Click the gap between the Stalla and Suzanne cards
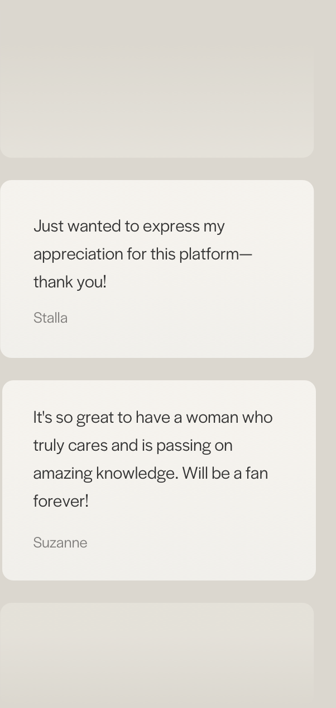 (157, 369)
